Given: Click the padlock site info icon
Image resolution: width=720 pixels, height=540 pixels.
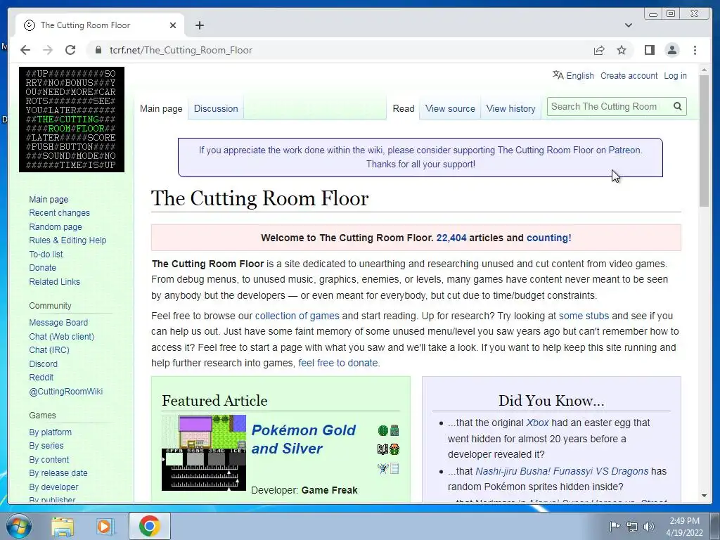Looking at the screenshot, I should pos(98,50).
